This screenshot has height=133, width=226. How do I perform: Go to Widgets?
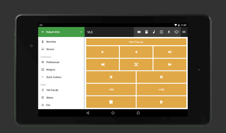51,69
